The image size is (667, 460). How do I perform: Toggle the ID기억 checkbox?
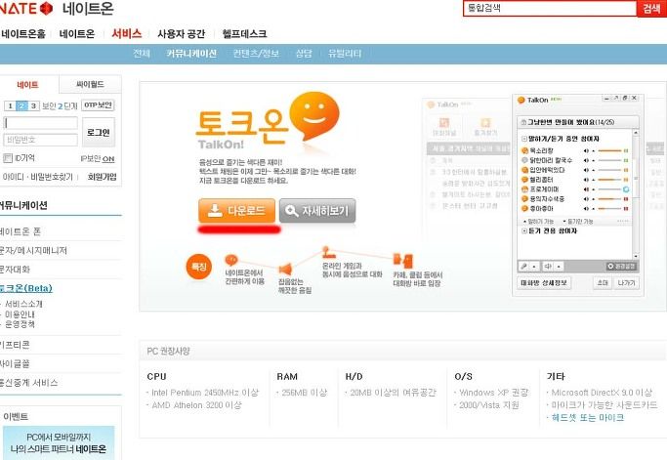click(x=8, y=158)
